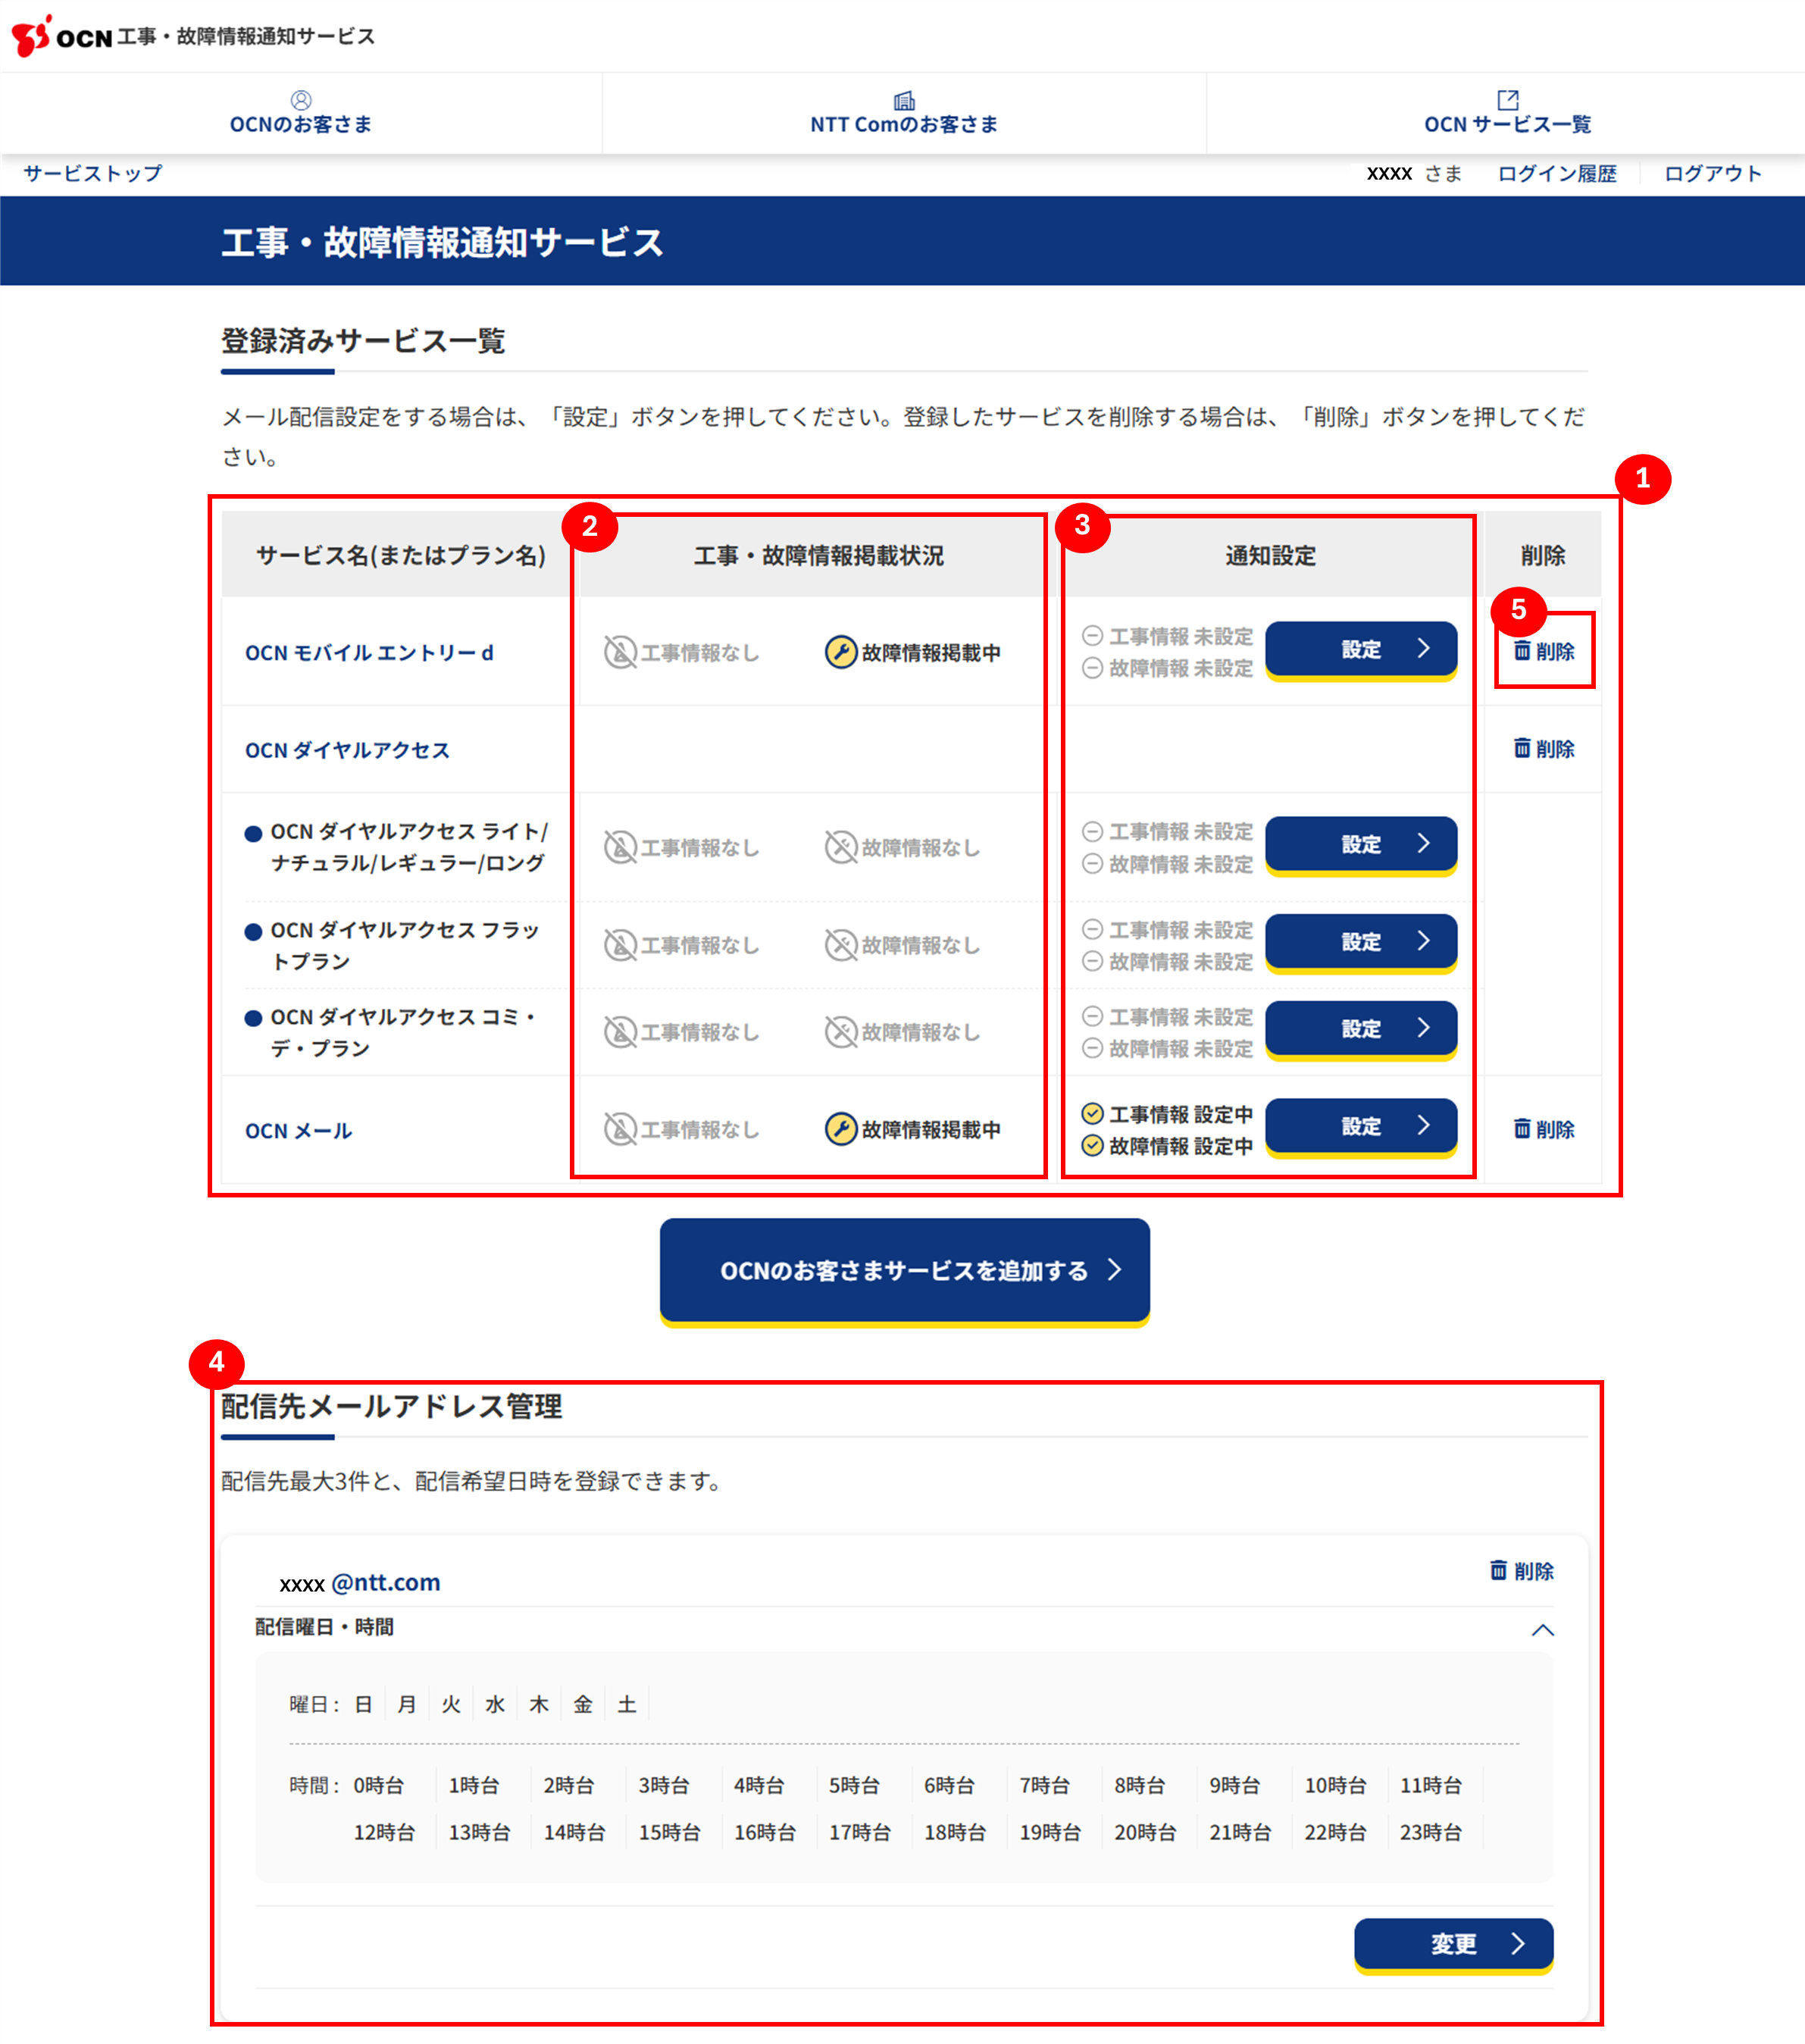Delete the xxxx@ntt.com delivery address

pyautogui.click(x=1522, y=1570)
